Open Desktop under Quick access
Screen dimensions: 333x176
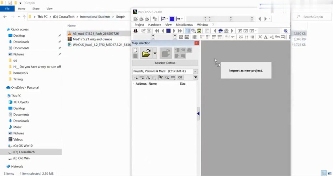(x=19, y=36)
